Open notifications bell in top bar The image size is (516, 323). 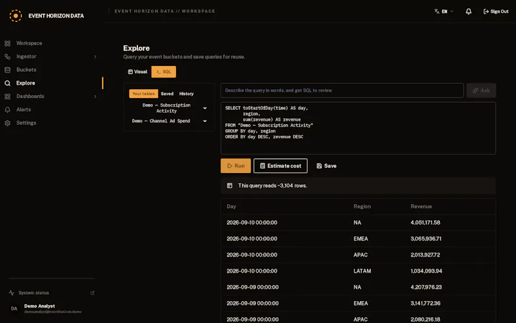469,12
